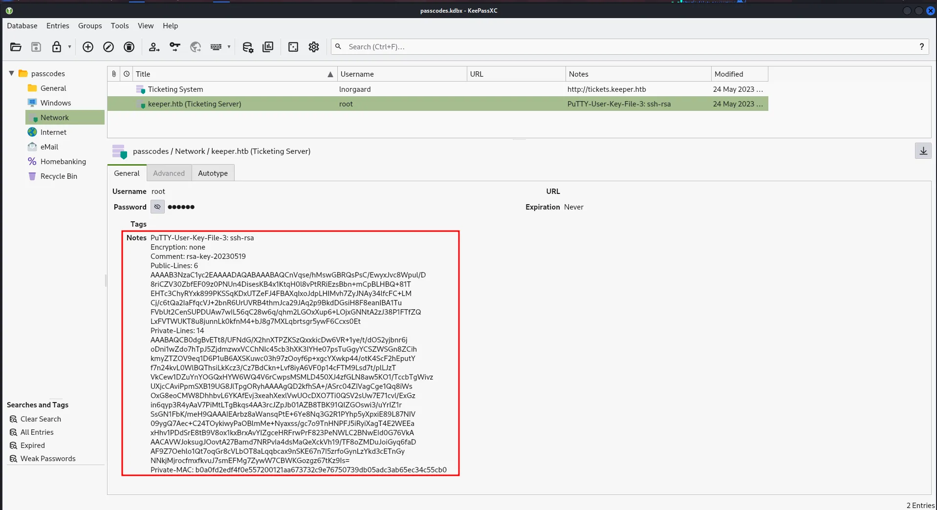Click the KeePassXC window menu icon
This screenshot has width=937, height=510.
(x=9, y=10)
